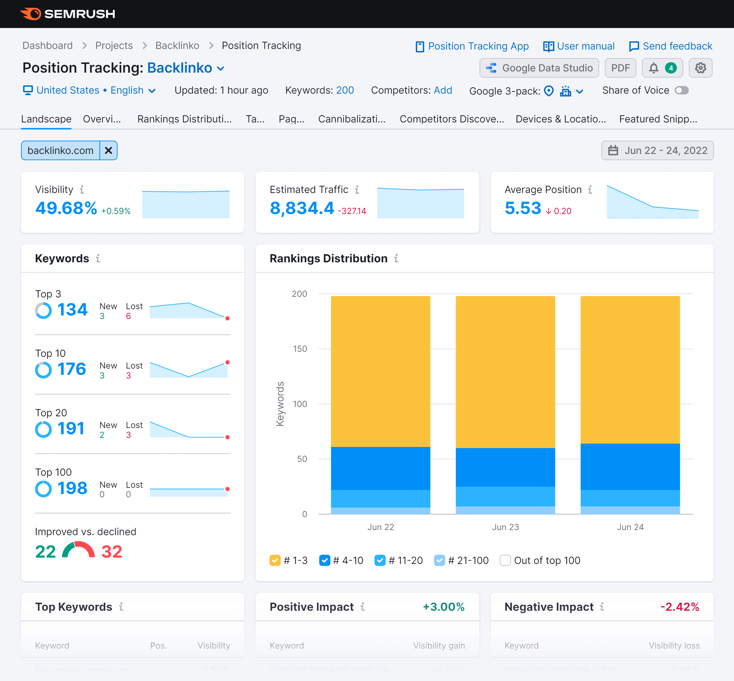This screenshot has width=734, height=681.
Task: Open the Cannibalization tab
Action: coord(352,119)
